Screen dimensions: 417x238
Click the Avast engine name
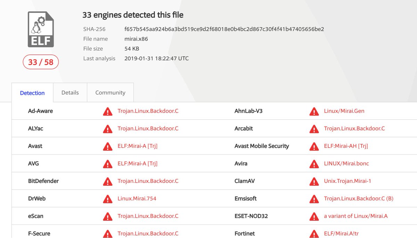tap(35, 146)
